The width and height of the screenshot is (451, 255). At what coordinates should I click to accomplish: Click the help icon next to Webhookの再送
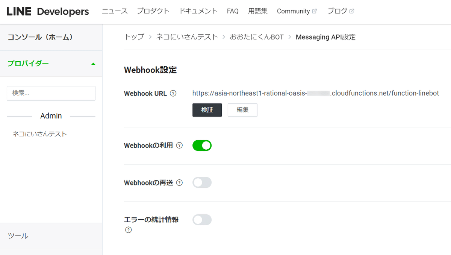(x=179, y=183)
